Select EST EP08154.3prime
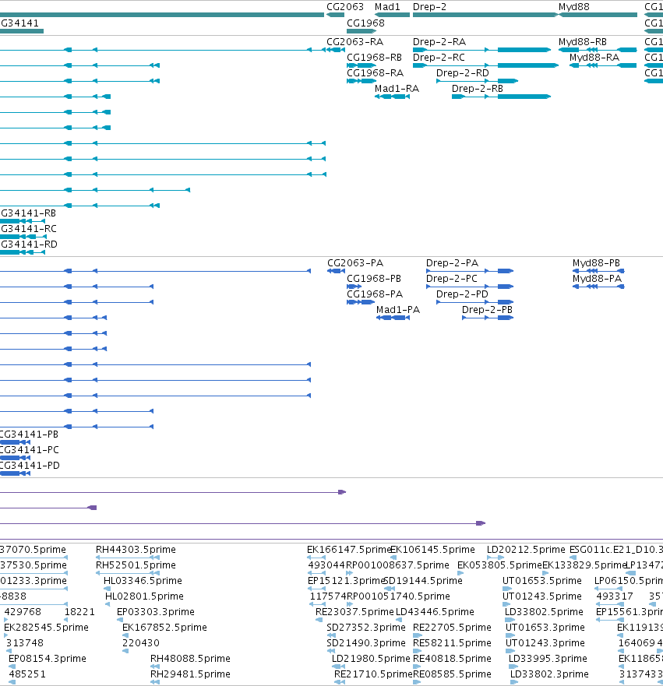This screenshot has width=663, height=686. pos(48,659)
